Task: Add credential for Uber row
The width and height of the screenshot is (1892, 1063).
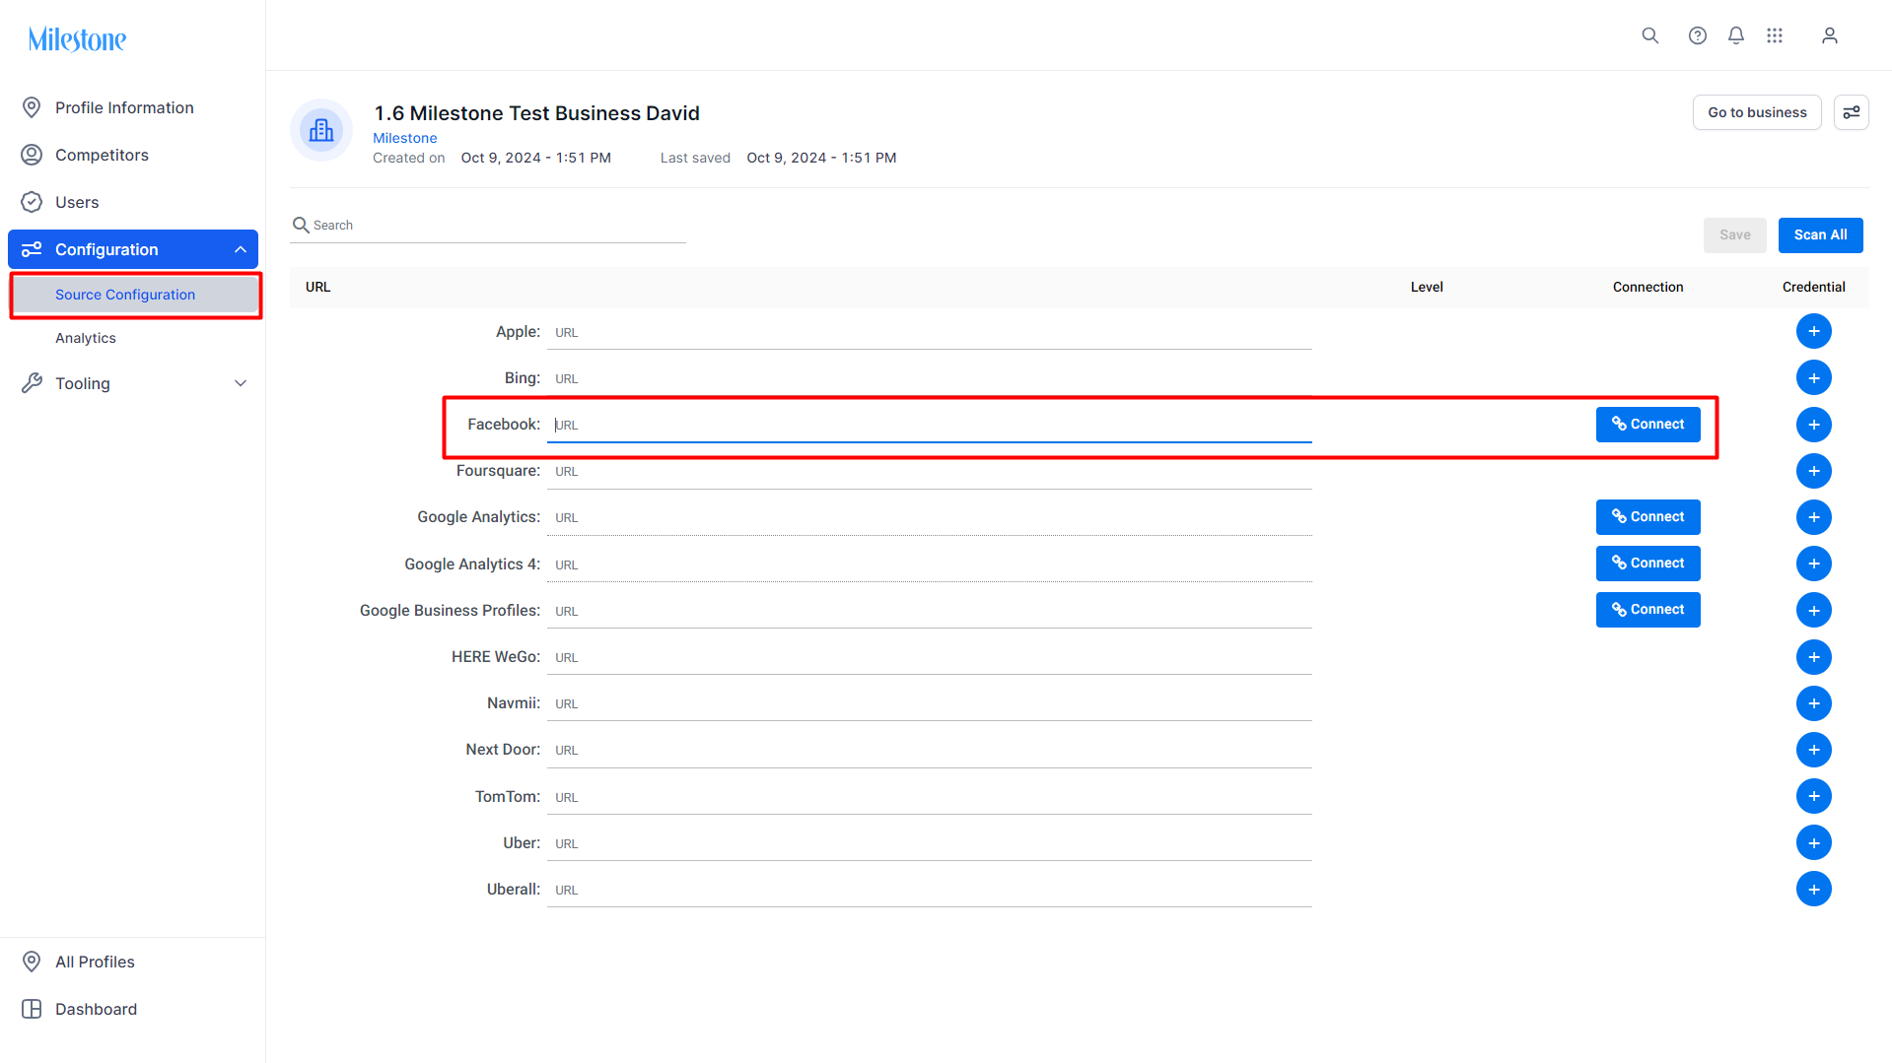Action: point(1813,842)
